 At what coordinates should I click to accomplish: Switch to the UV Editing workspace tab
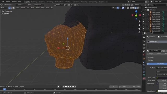[50, 2]
